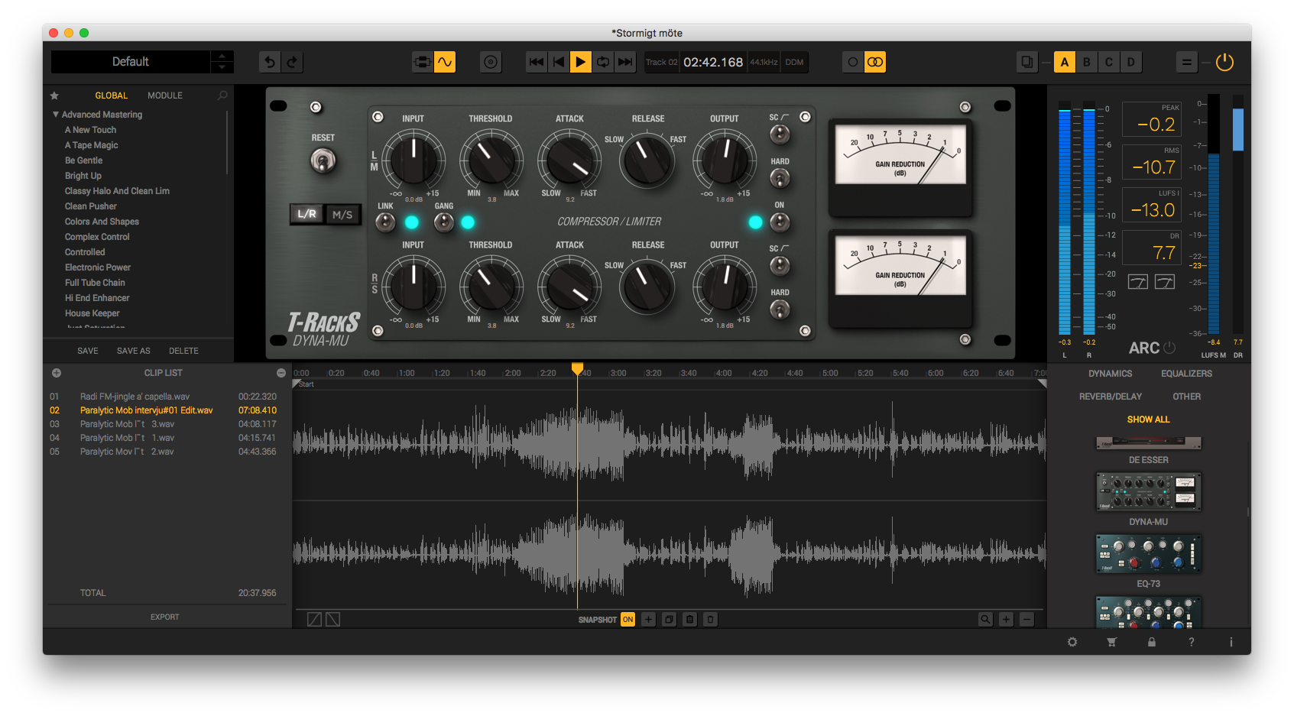Load the Hi End Enhancer preset

pyautogui.click(x=97, y=298)
